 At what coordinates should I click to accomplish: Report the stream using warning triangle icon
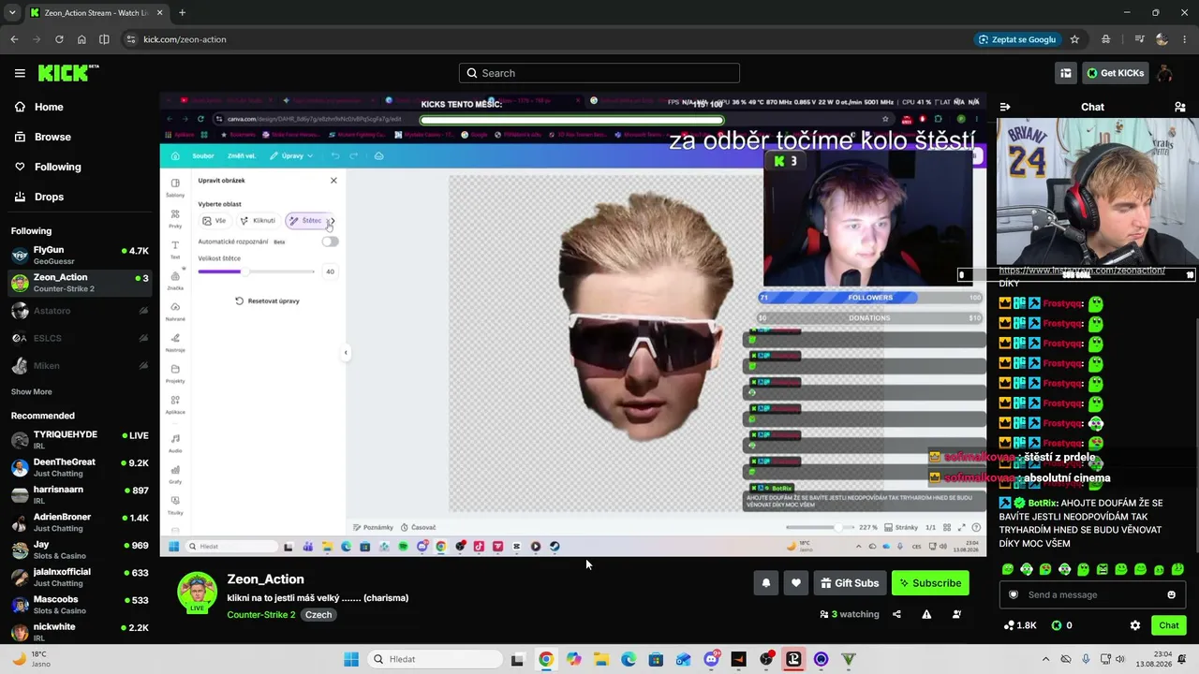pyautogui.click(x=926, y=614)
